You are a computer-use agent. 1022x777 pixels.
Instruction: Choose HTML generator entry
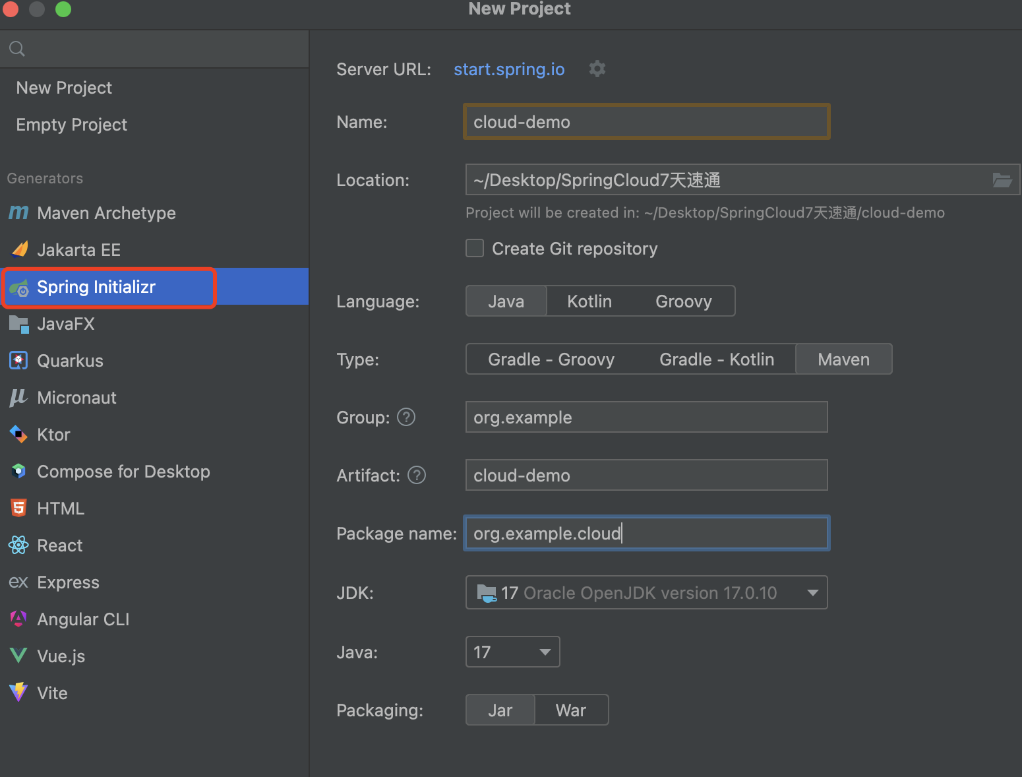(154, 508)
